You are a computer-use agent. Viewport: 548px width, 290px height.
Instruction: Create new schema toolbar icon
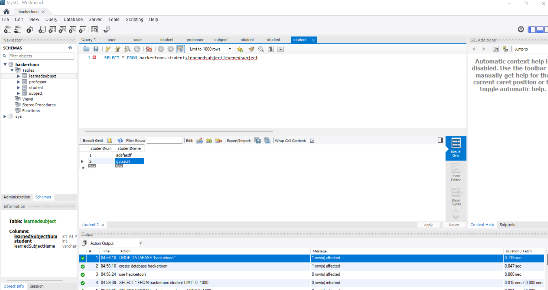(x=42, y=29)
